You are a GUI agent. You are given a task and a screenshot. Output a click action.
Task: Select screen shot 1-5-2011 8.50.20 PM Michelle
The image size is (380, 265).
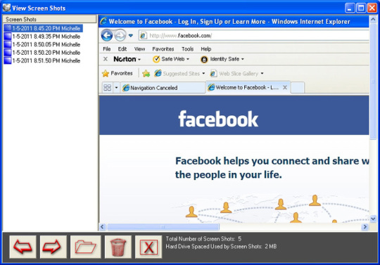click(42, 53)
